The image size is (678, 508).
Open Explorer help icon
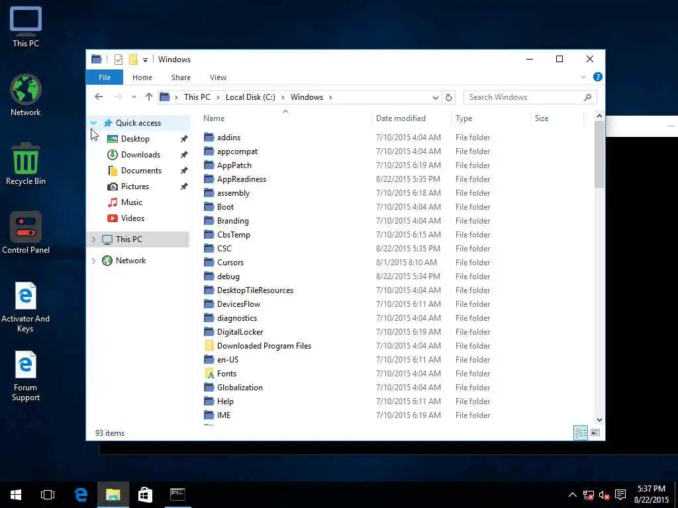[x=598, y=77]
